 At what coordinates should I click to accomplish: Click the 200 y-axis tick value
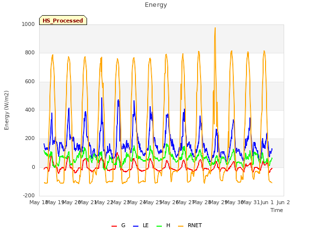coord(30,138)
